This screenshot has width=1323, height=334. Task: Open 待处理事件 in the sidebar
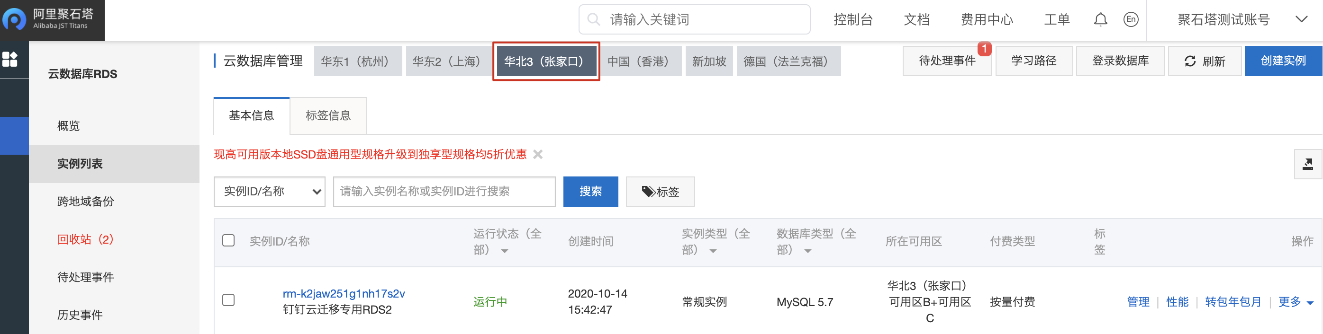(x=86, y=277)
